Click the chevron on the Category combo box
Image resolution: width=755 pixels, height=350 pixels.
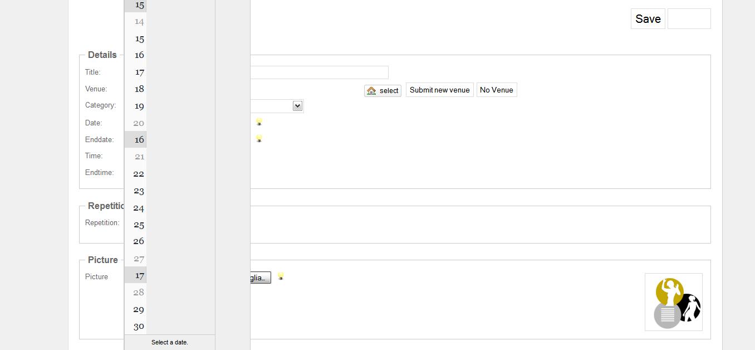pyautogui.click(x=297, y=106)
